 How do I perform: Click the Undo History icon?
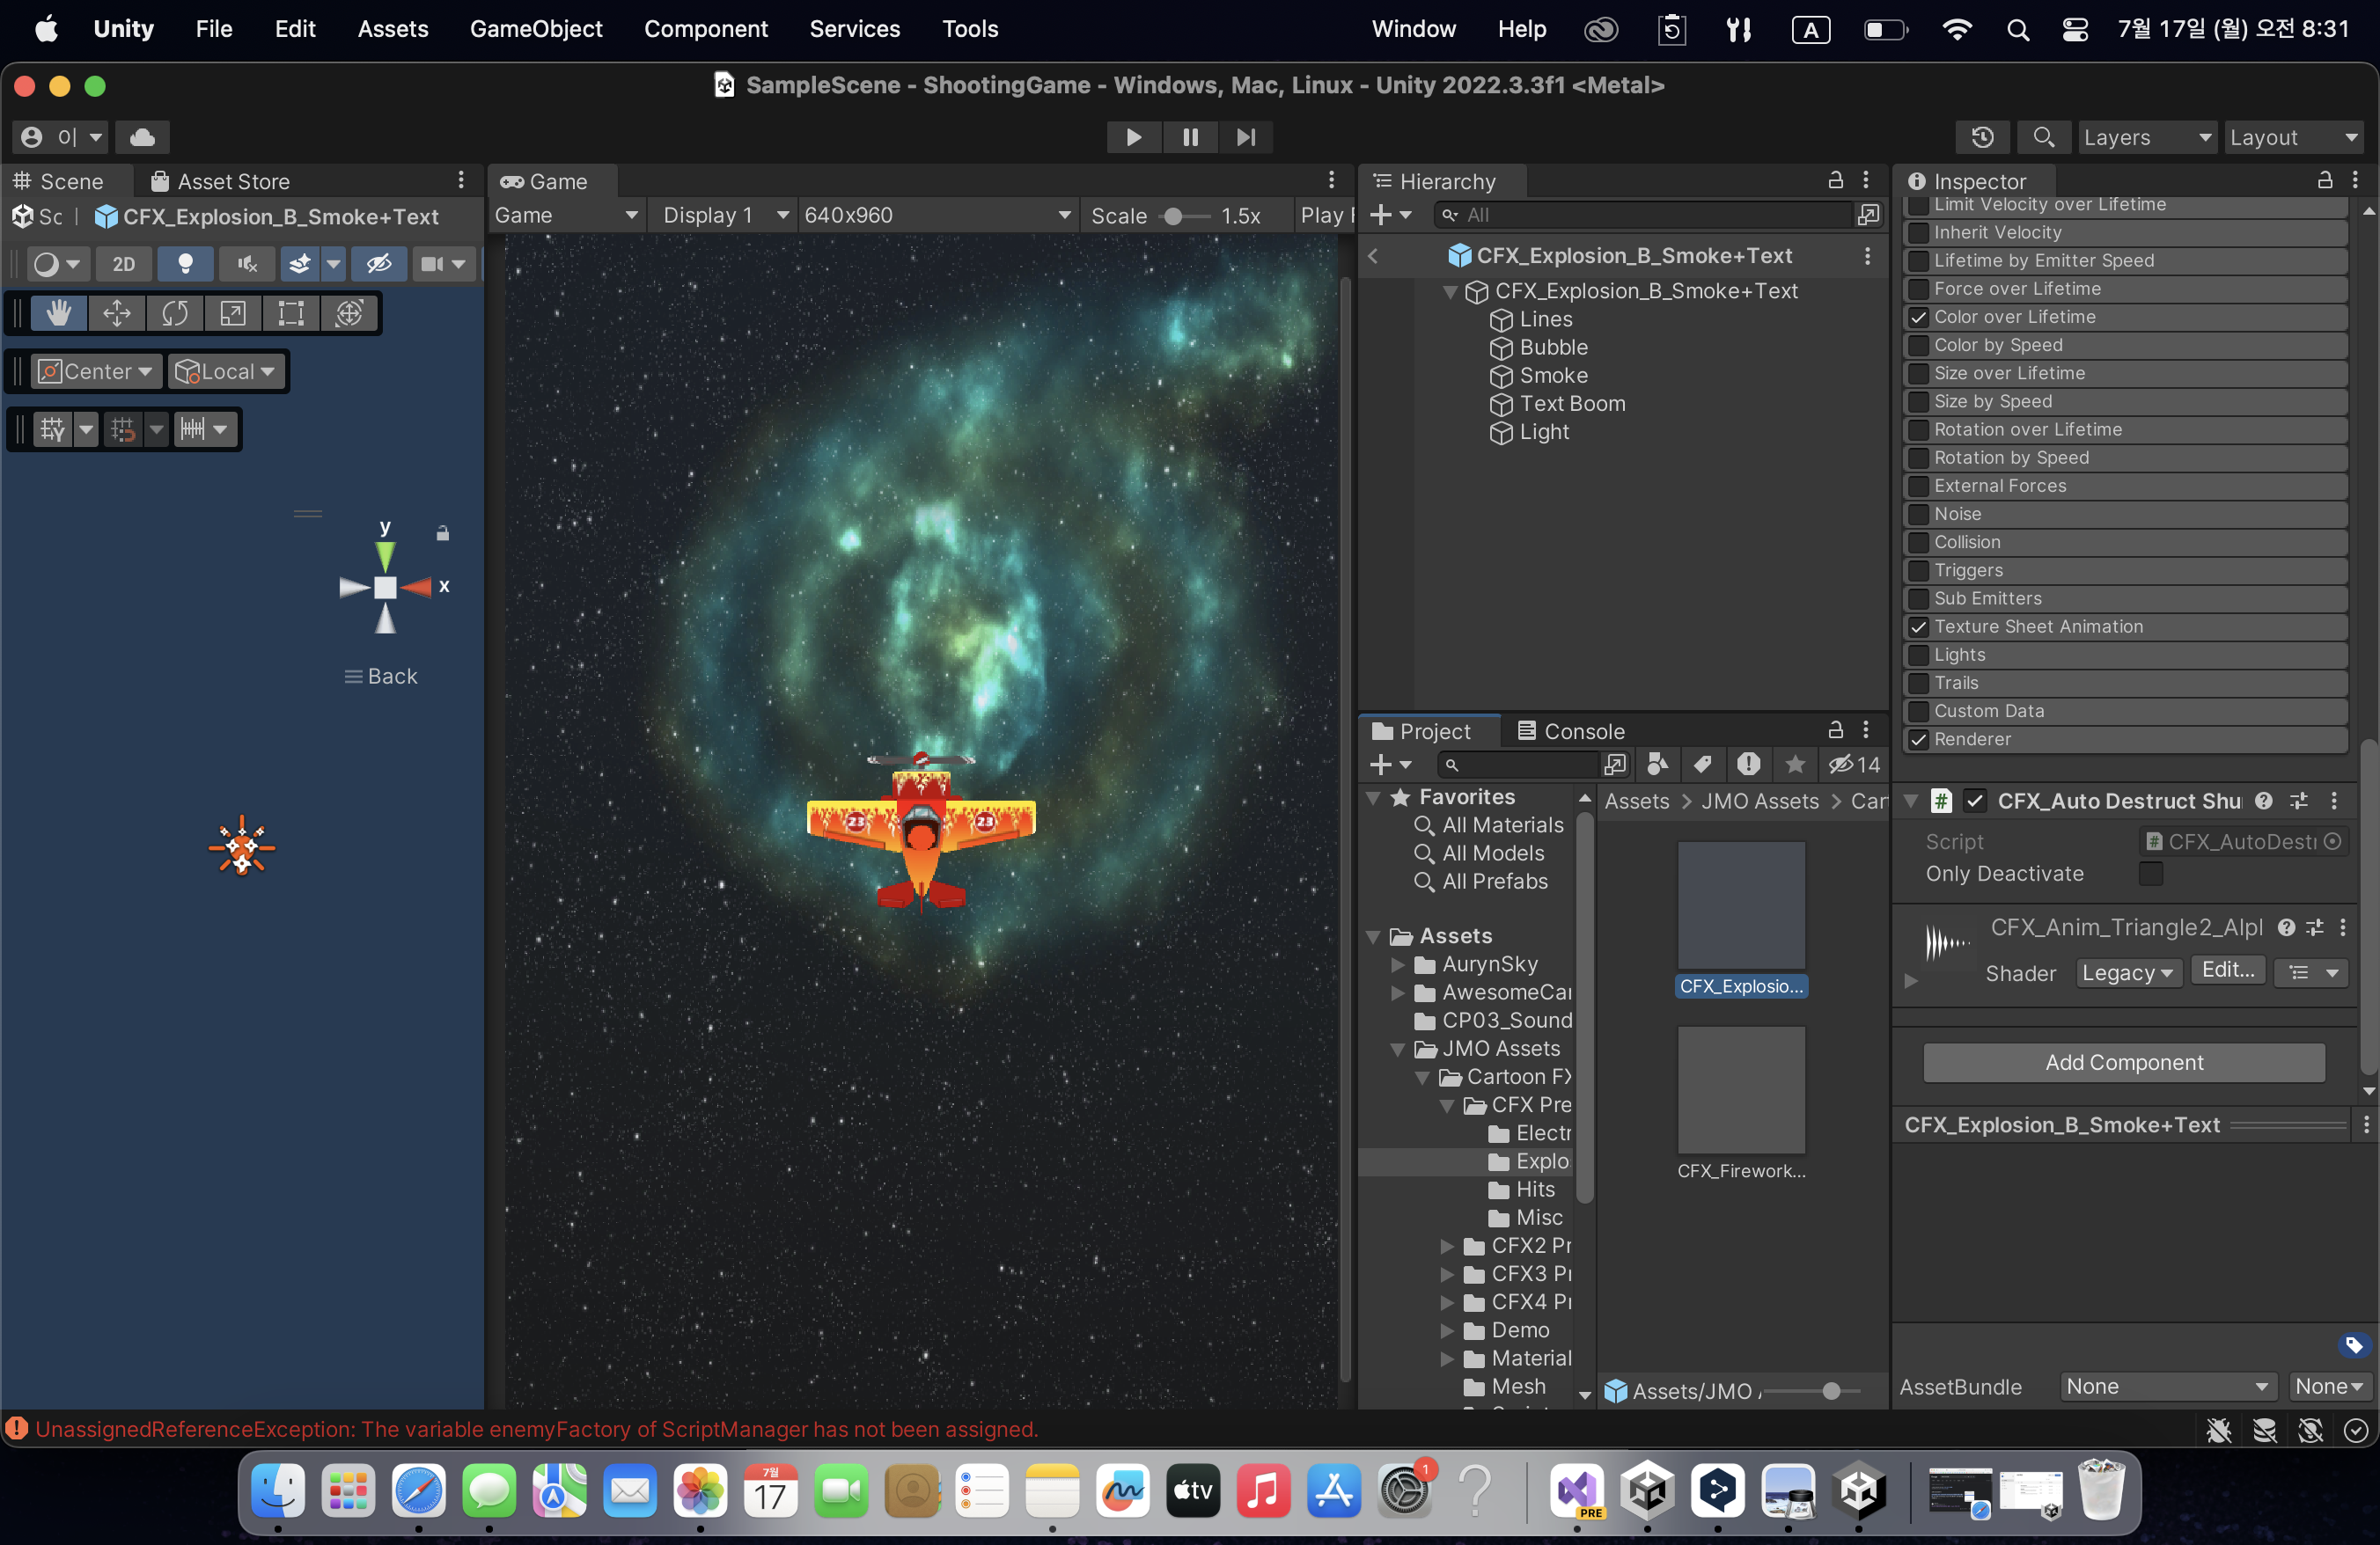(x=1982, y=137)
